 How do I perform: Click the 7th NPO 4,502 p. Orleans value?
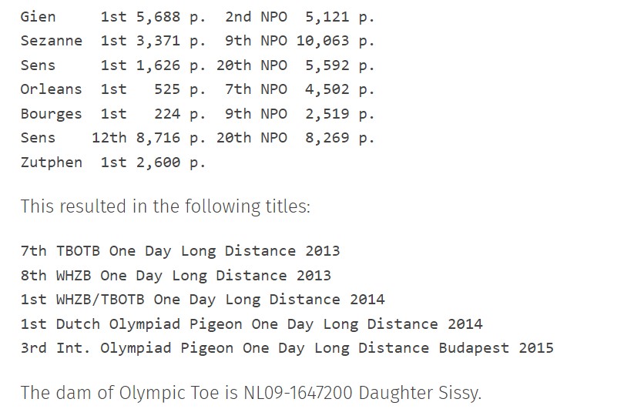click(300, 89)
